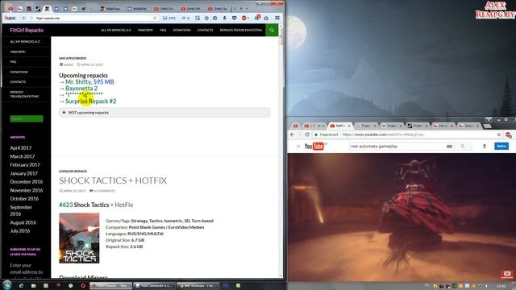Click the bookmark star icon in Firefox toolbar
The width and height of the screenshot is (516, 290).
pos(206,18)
